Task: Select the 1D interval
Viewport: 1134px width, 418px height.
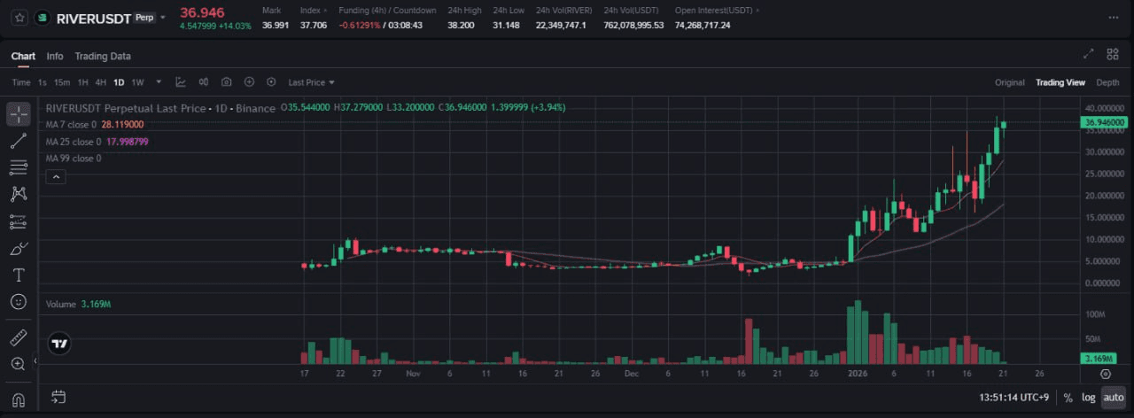Action: [x=119, y=82]
